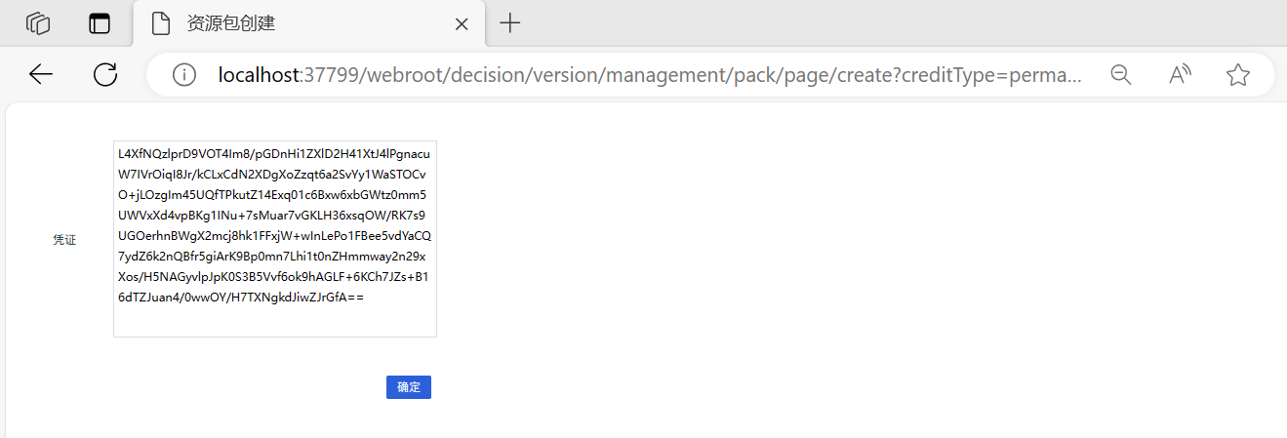Screen dimensions: 1287x438
Task: Click the page icon on 资源包创建 tab
Action: [161, 23]
